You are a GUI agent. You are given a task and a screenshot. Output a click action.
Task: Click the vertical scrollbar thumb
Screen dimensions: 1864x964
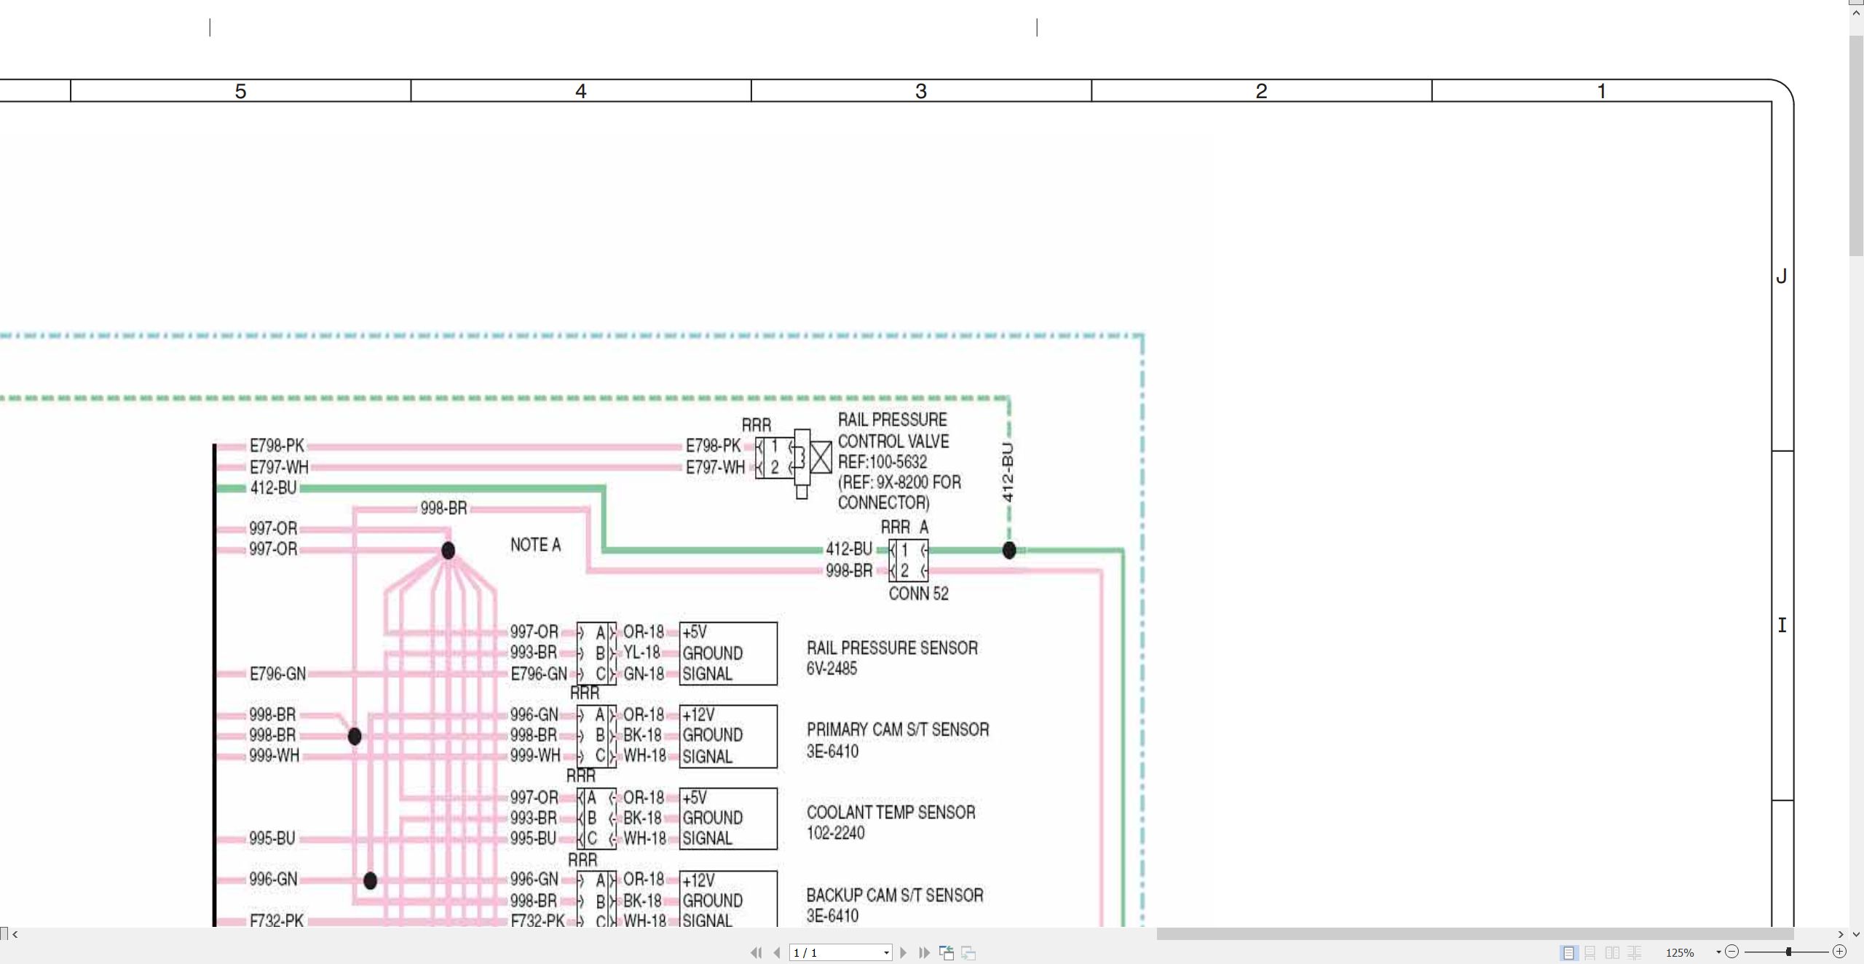(1856, 145)
